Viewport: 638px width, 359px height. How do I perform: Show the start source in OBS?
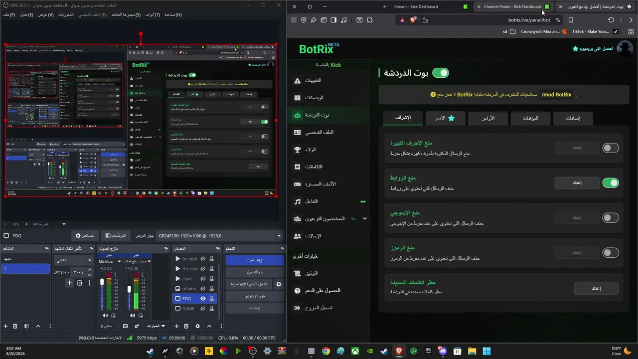203,279
